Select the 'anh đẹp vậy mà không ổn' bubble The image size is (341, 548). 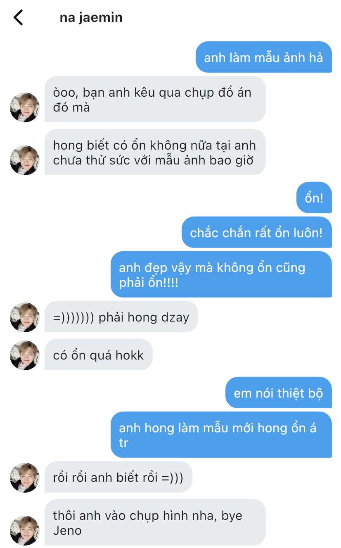(x=221, y=274)
